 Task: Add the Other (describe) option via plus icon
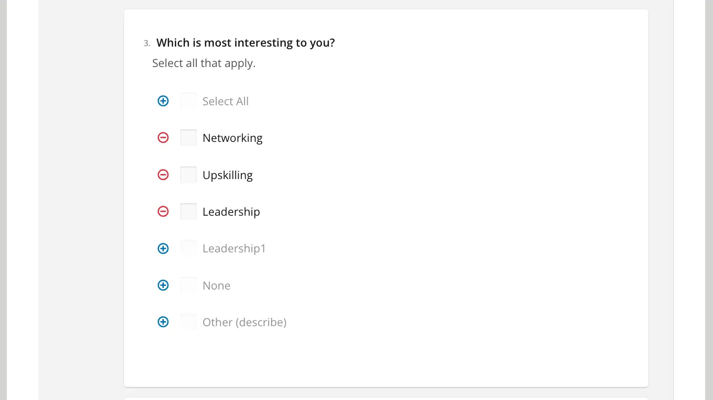click(163, 322)
